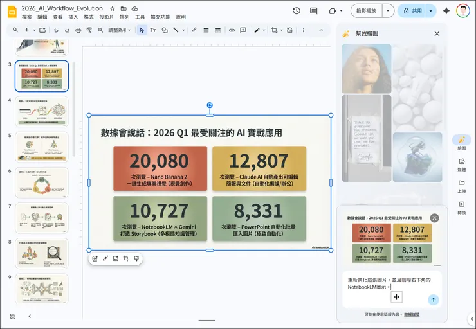The image size is (476, 329).
Task: Click the crop image tool in toolbar
Action: (x=275, y=30)
